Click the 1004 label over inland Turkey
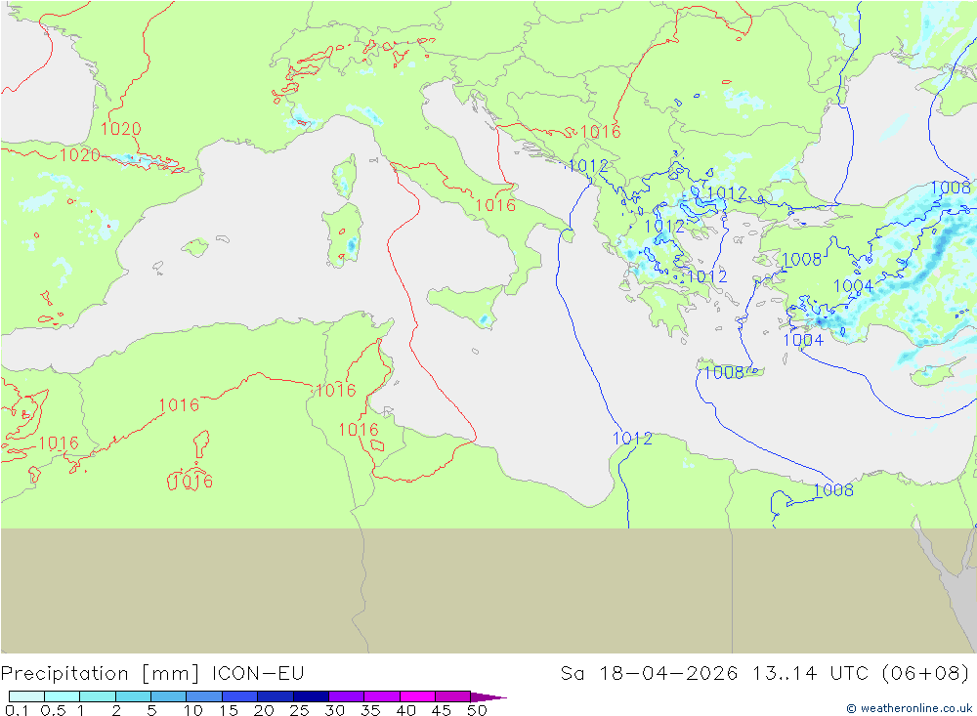This screenshot has width=977, height=716. pos(854,286)
